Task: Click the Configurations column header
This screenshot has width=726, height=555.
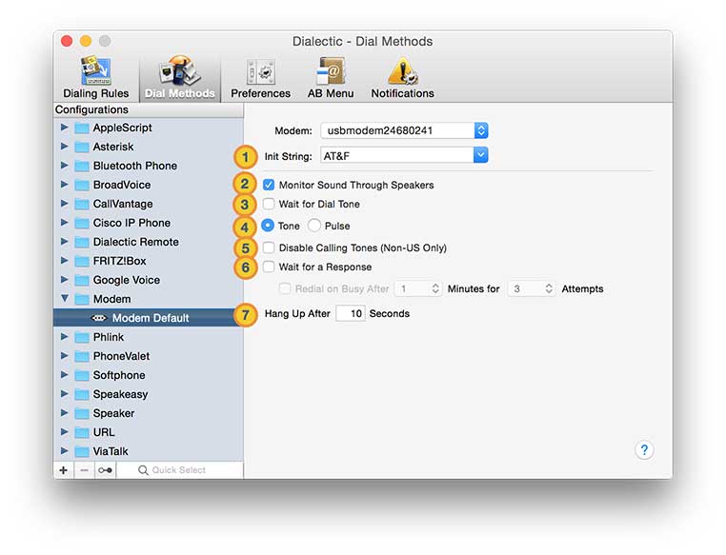Action: (149, 109)
